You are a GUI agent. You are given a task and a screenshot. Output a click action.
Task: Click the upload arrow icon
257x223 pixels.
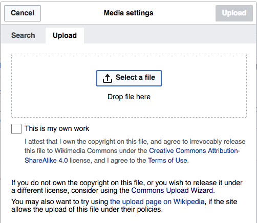(108, 78)
